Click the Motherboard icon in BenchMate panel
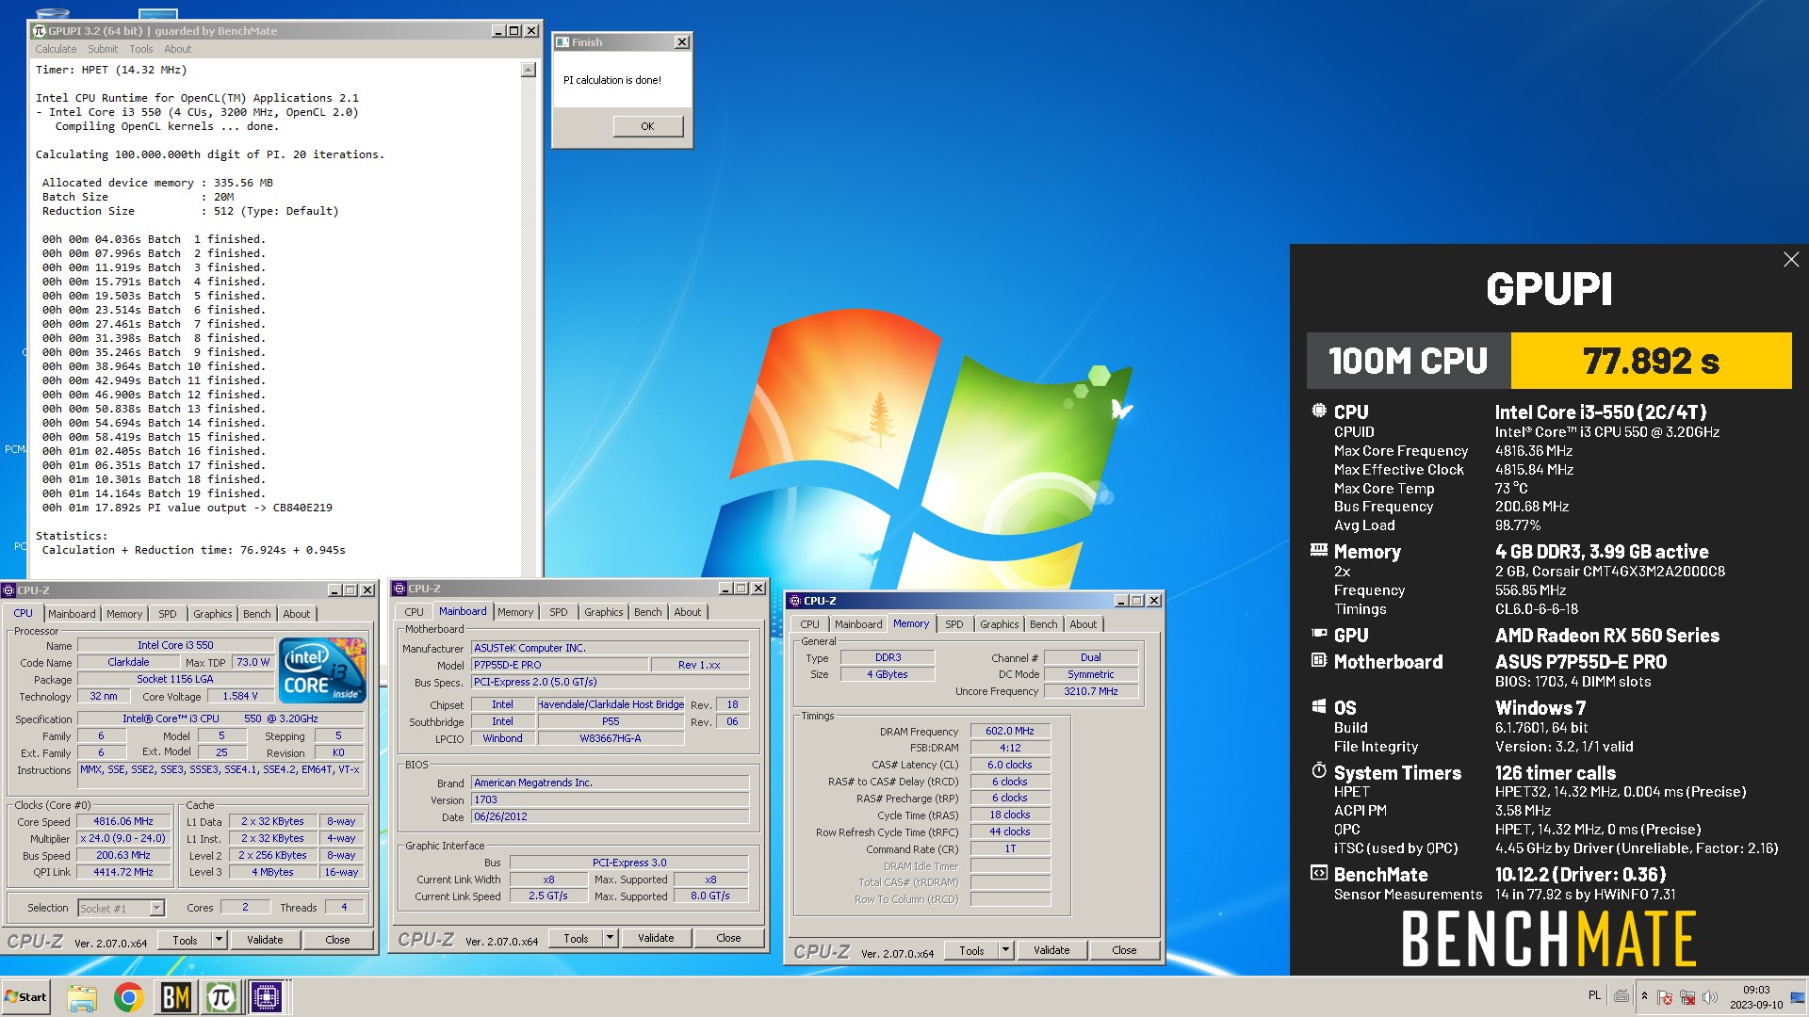Screen dimensions: 1809x1017 1319,660
